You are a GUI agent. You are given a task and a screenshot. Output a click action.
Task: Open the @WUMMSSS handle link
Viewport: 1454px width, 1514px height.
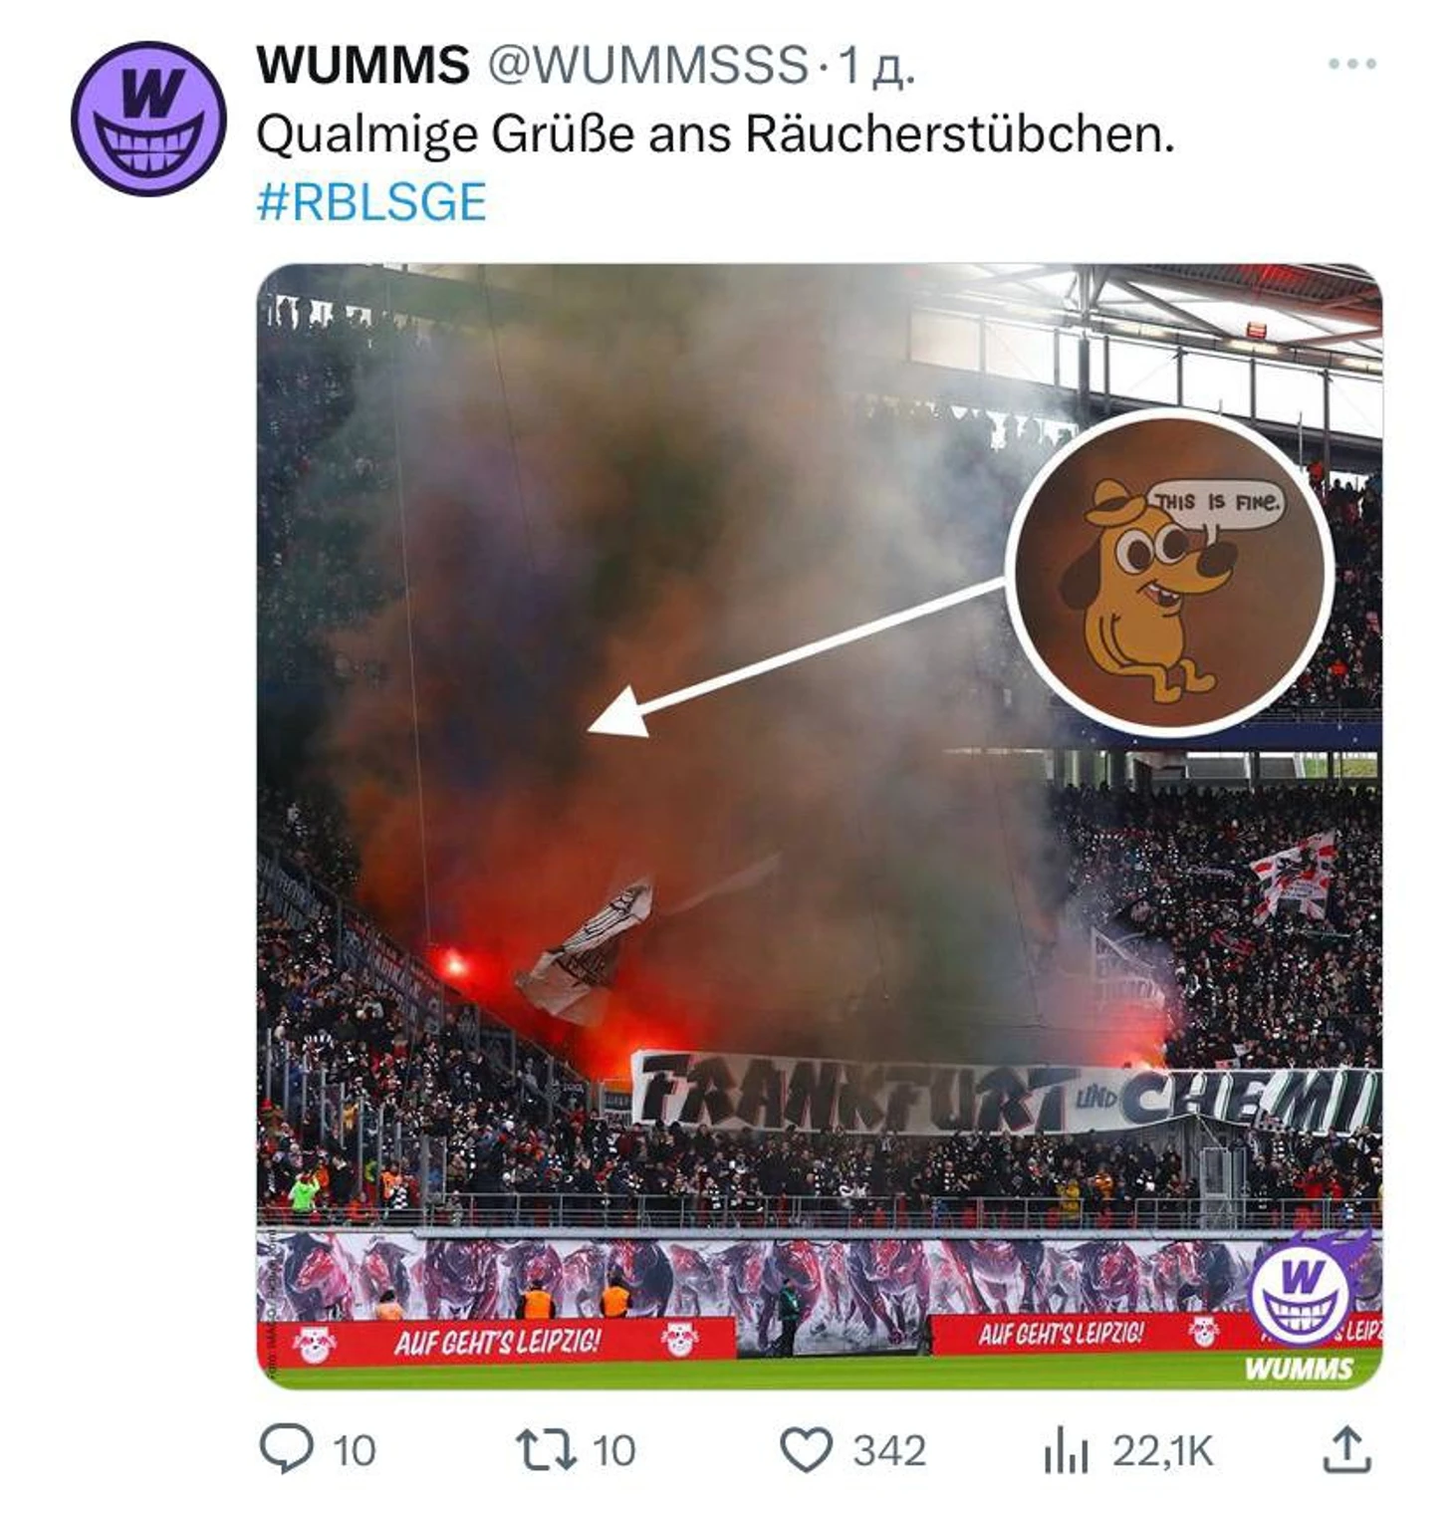[x=647, y=66]
